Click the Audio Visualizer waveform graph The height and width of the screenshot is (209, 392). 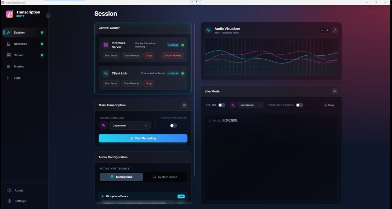coord(271,57)
